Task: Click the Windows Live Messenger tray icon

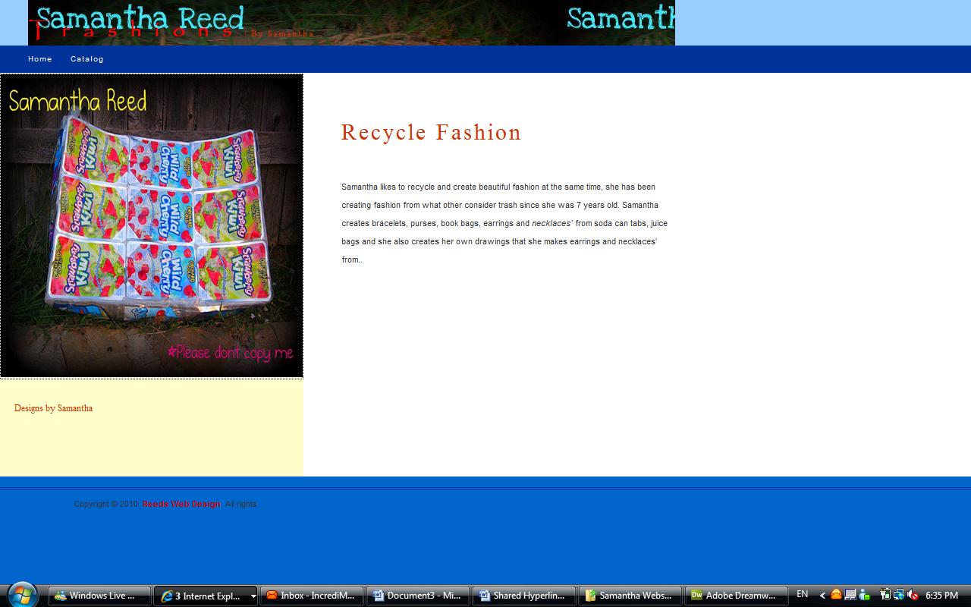Action: pos(863,595)
